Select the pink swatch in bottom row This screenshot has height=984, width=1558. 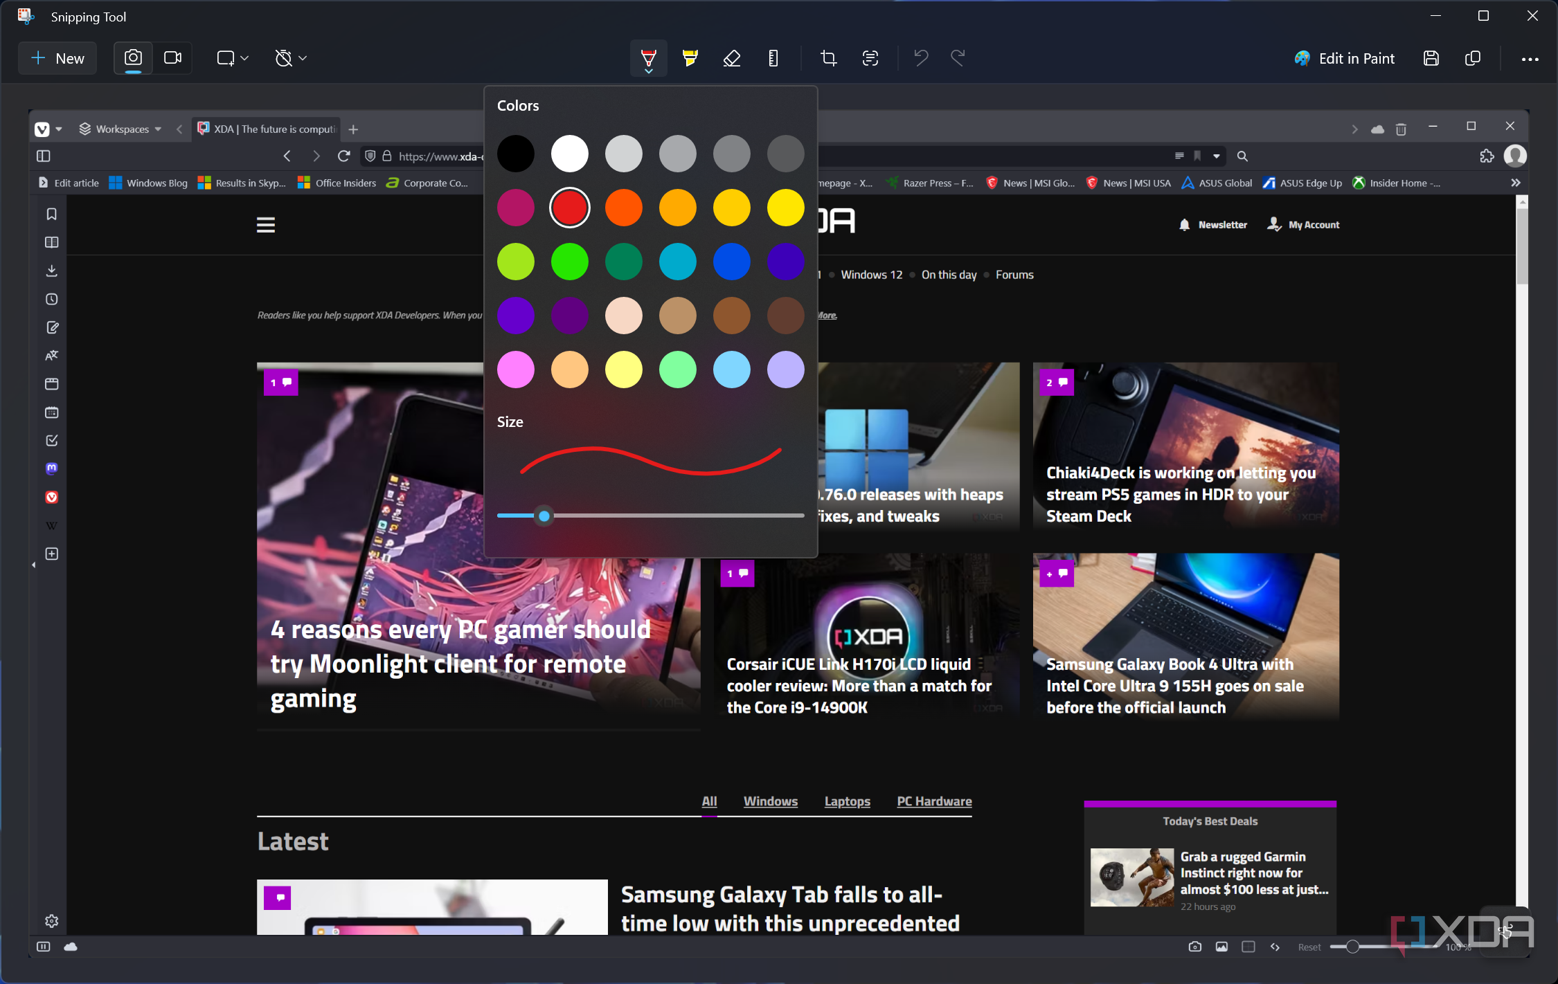click(x=515, y=370)
